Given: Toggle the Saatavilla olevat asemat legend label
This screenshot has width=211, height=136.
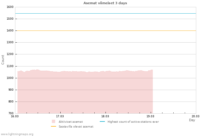Looking at the screenshot, I should pyautogui.click(x=76, y=127).
